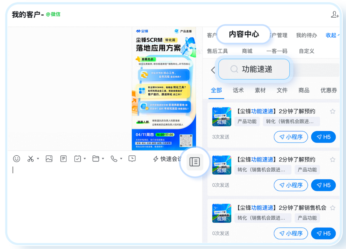Open the 售后工具 tab
The image size is (346, 249).
pyautogui.click(x=217, y=51)
